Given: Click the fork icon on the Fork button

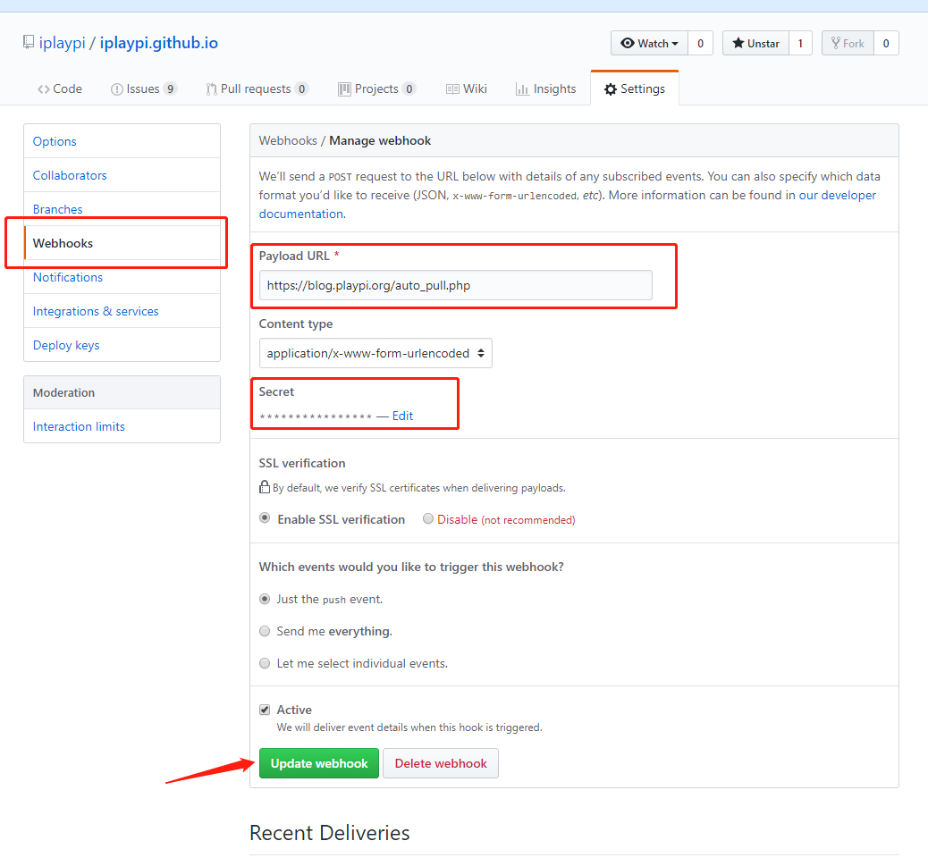Looking at the screenshot, I should click(x=836, y=43).
